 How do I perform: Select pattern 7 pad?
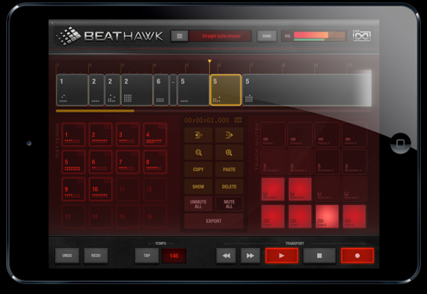[127, 162]
